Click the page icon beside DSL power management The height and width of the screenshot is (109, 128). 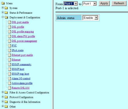point(9,41)
